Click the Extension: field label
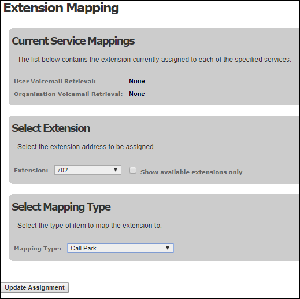 click(x=31, y=171)
